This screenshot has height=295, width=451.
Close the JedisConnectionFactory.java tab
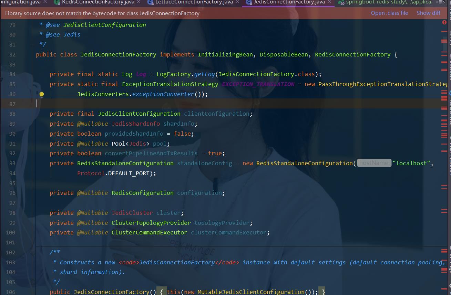[x=329, y=2]
